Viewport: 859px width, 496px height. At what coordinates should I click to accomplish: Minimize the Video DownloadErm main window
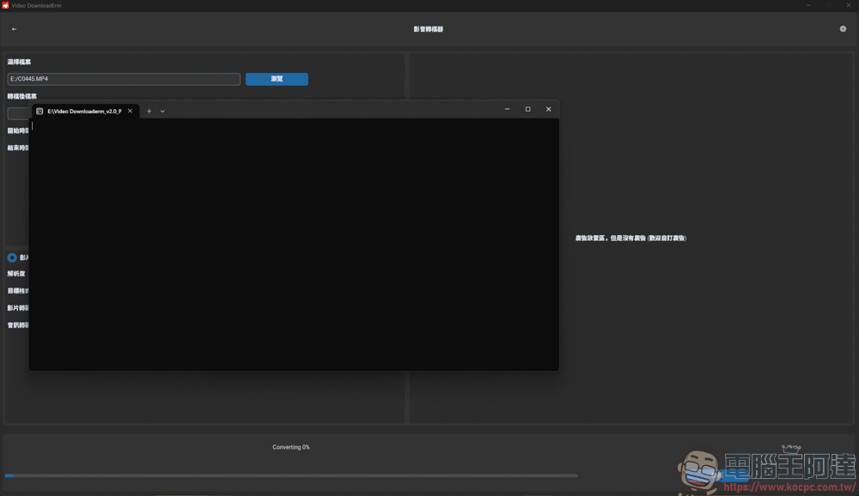coord(808,5)
